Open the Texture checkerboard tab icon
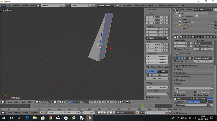This screenshot has width=217, height=121. coord(208,37)
